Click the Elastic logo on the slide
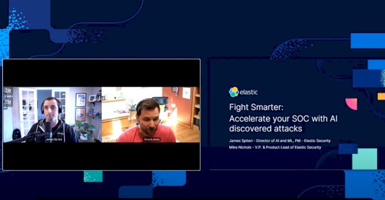The width and height of the screenshot is (385, 200). [x=243, y=92]
